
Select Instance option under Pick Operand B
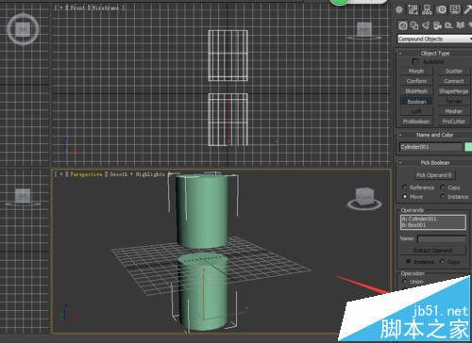tap(443, 197)
